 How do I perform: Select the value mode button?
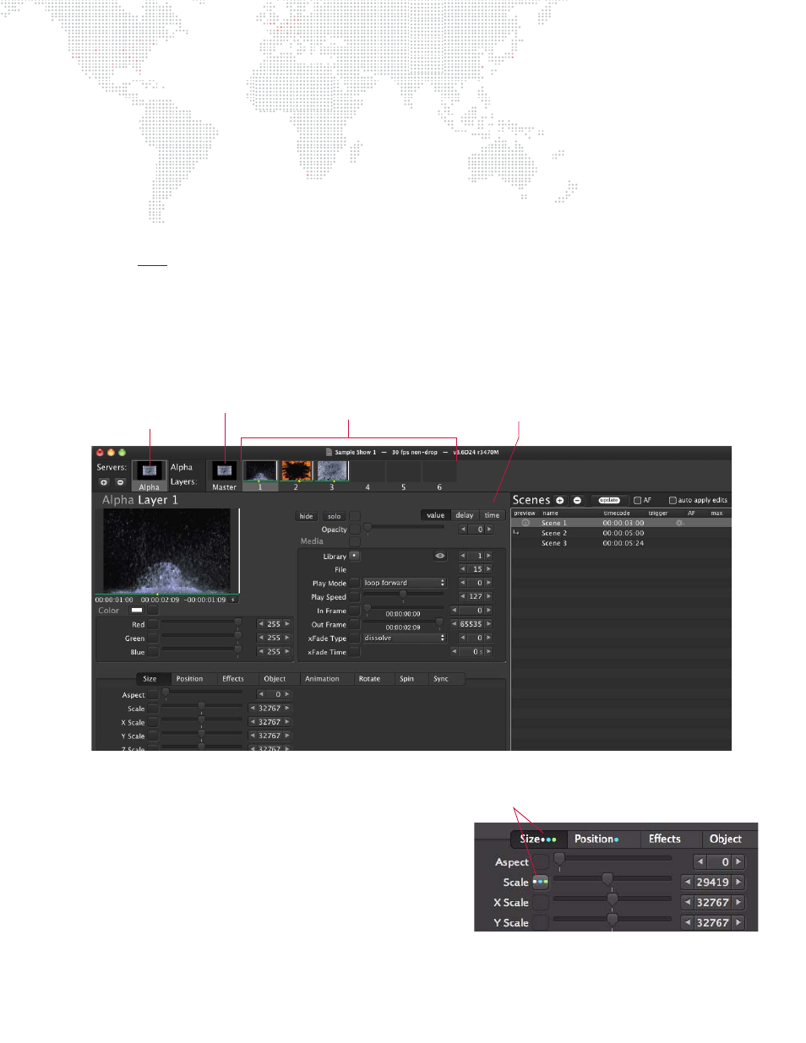436,515
